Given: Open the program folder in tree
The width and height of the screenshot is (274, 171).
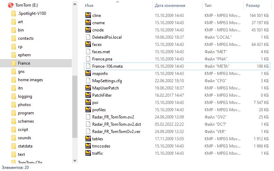Looking at the screenshot, I should click(26, 113).
